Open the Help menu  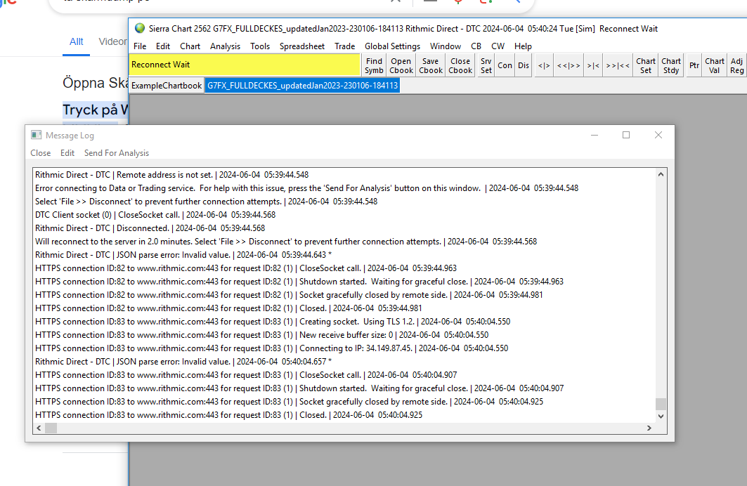point(523,46)
